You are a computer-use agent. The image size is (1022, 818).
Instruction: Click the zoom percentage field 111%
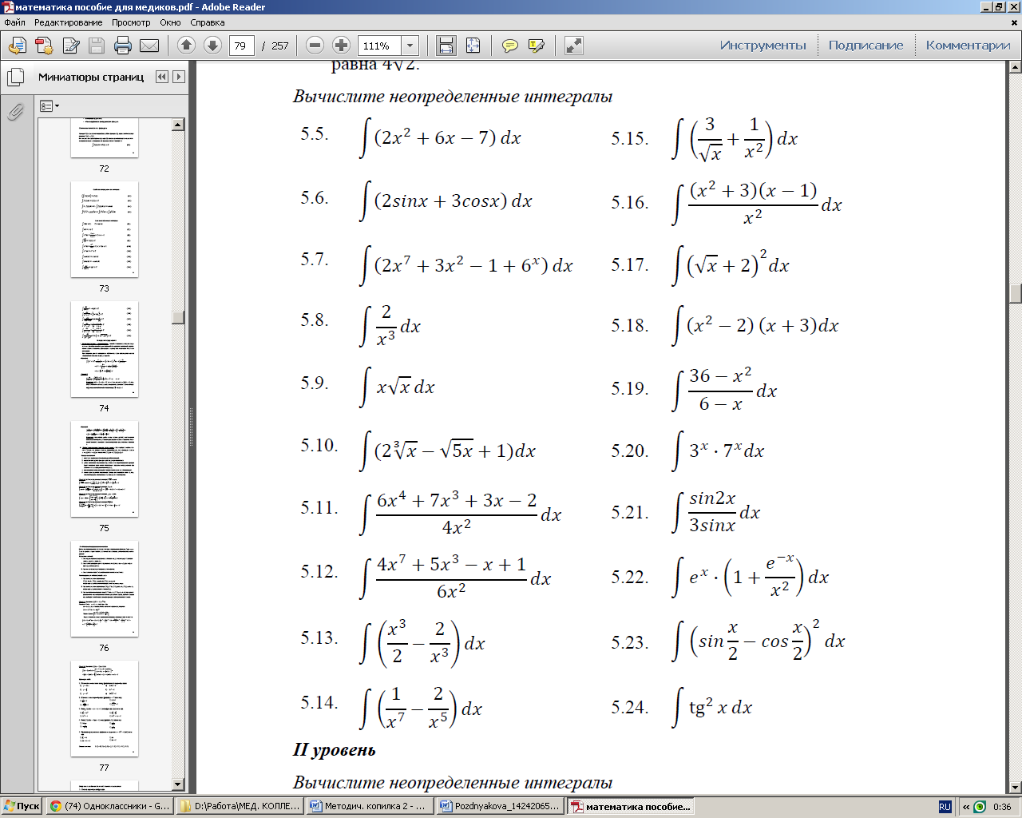(379, 46)
